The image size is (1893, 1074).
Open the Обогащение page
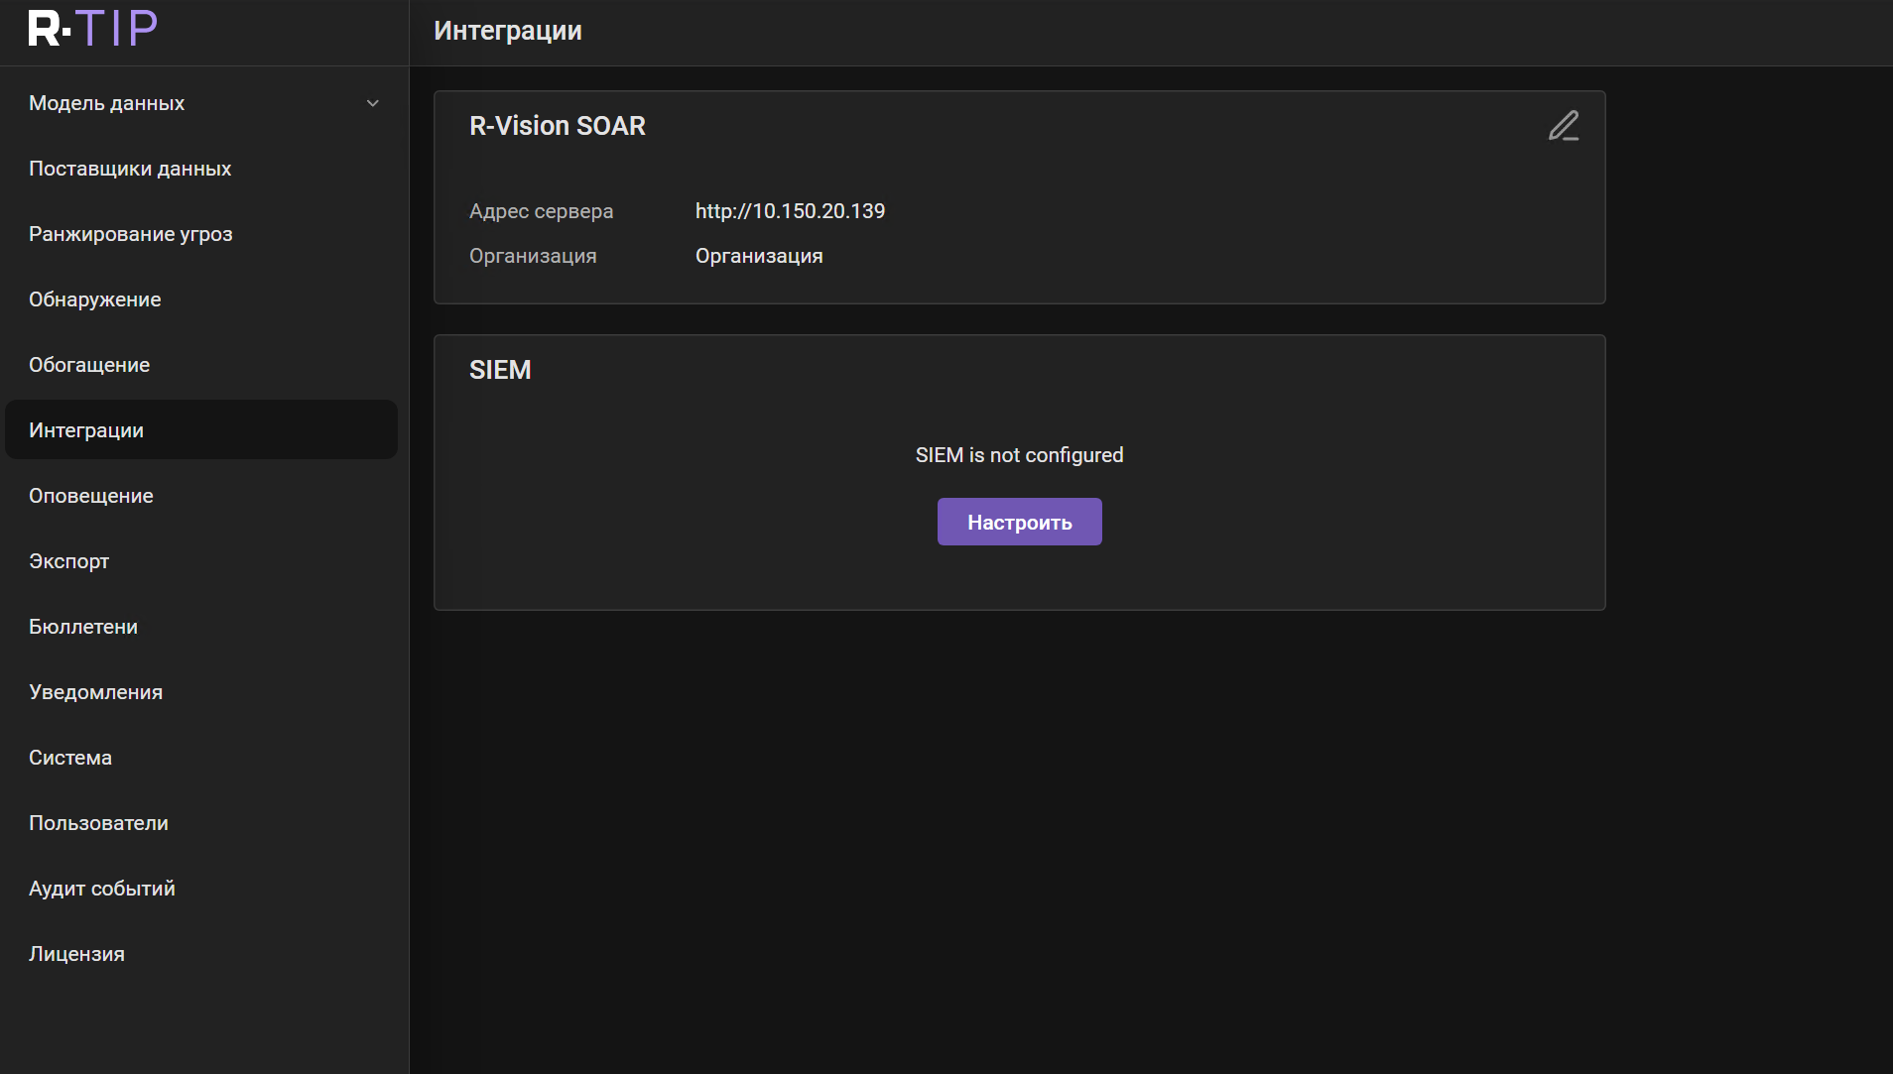tap(89, 364)
